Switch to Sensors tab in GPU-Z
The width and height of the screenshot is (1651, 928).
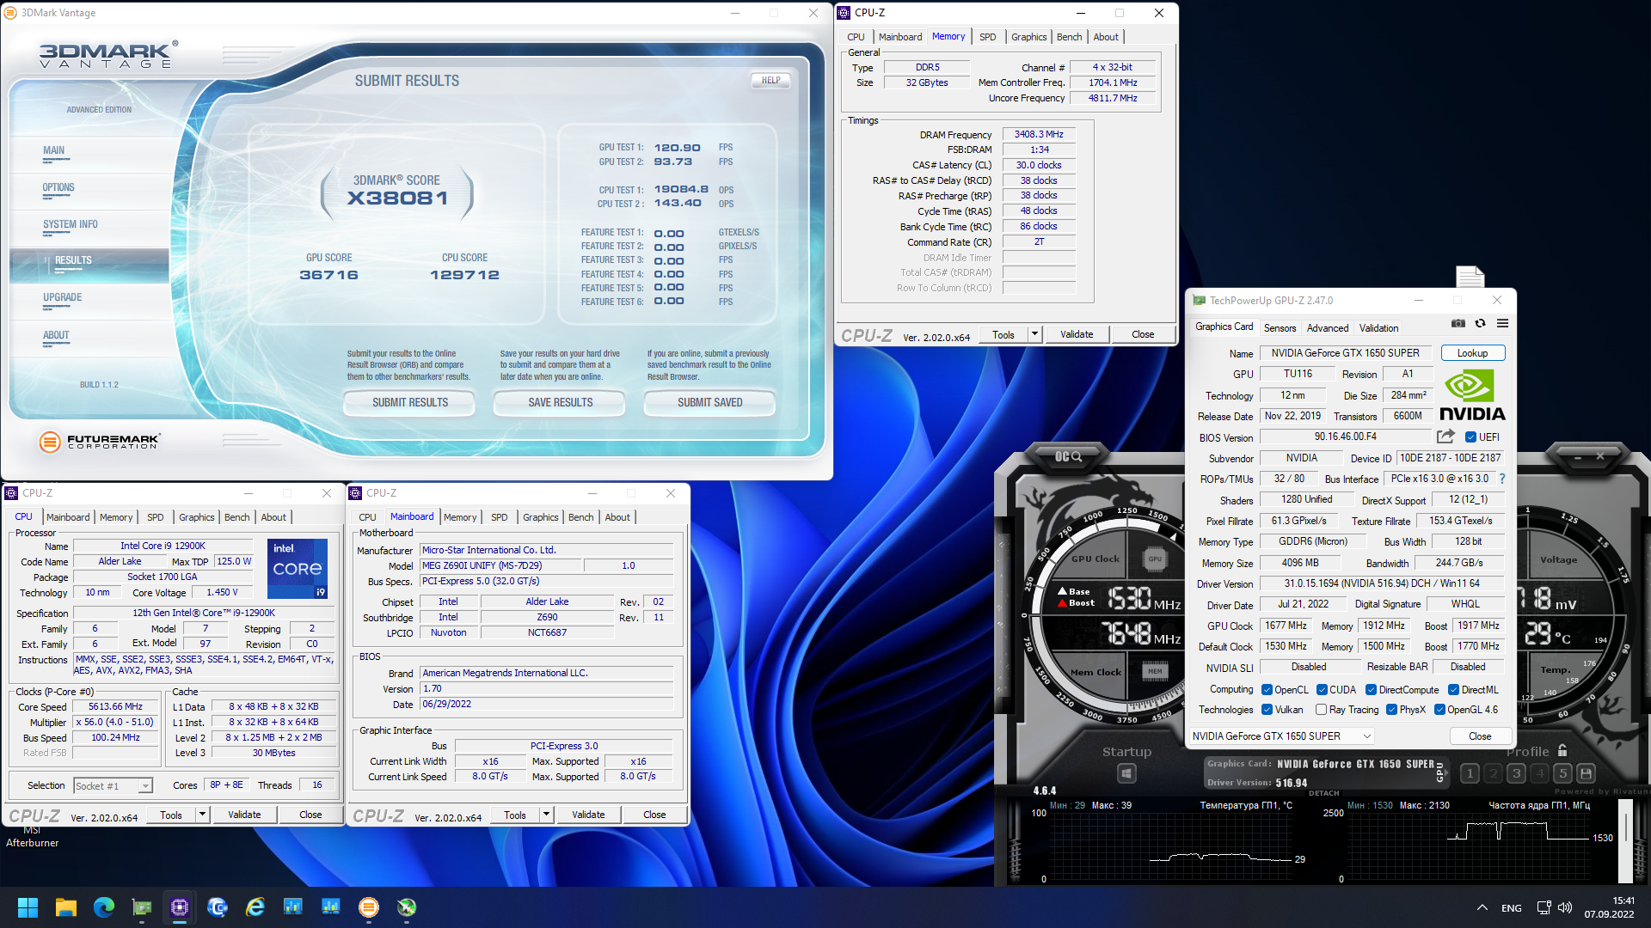[x=1280, y=328]
